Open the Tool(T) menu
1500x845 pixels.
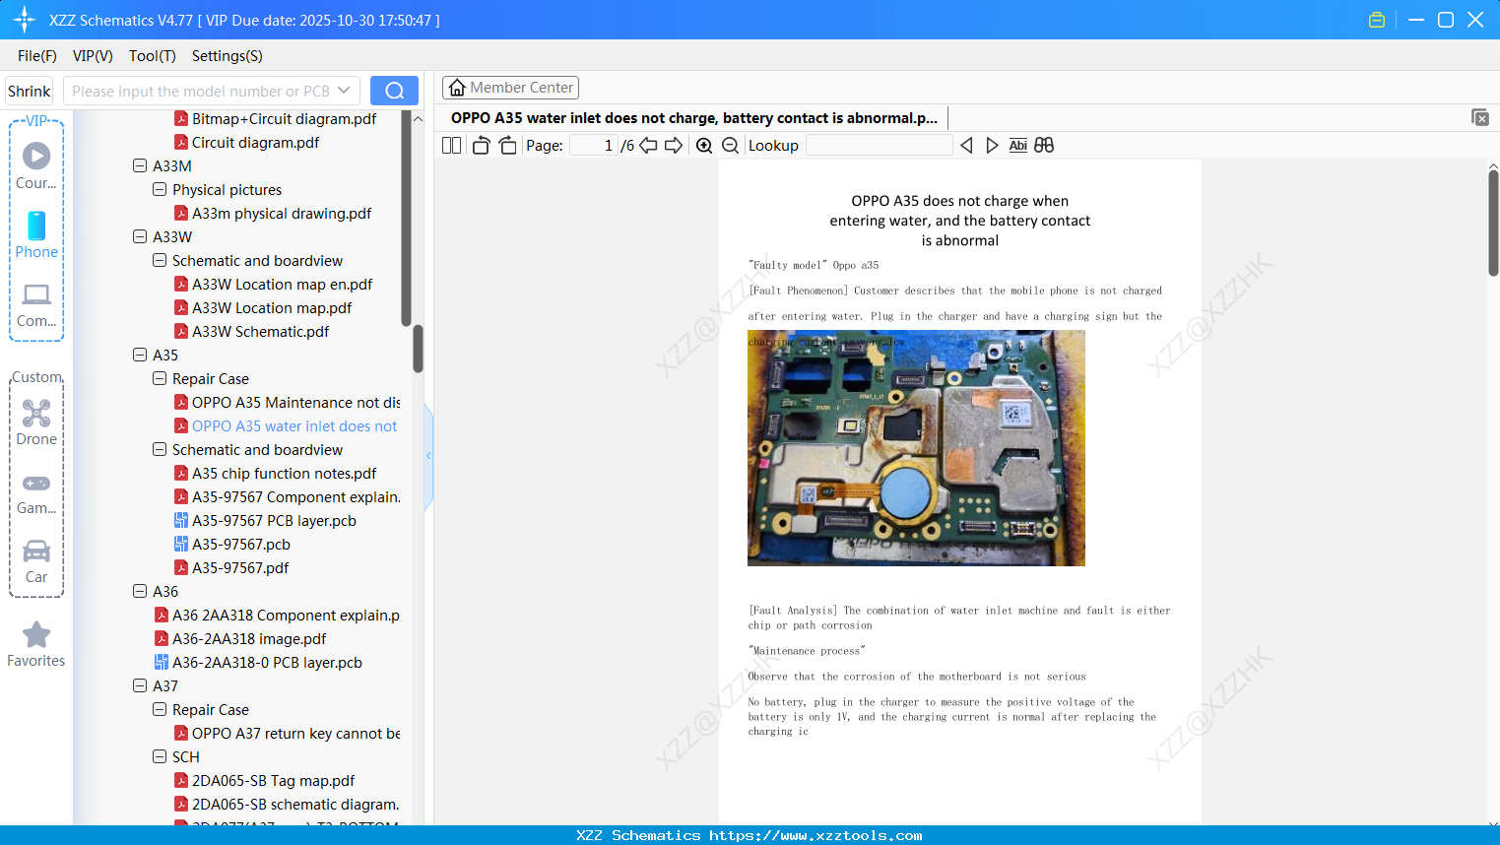point(153,56)
